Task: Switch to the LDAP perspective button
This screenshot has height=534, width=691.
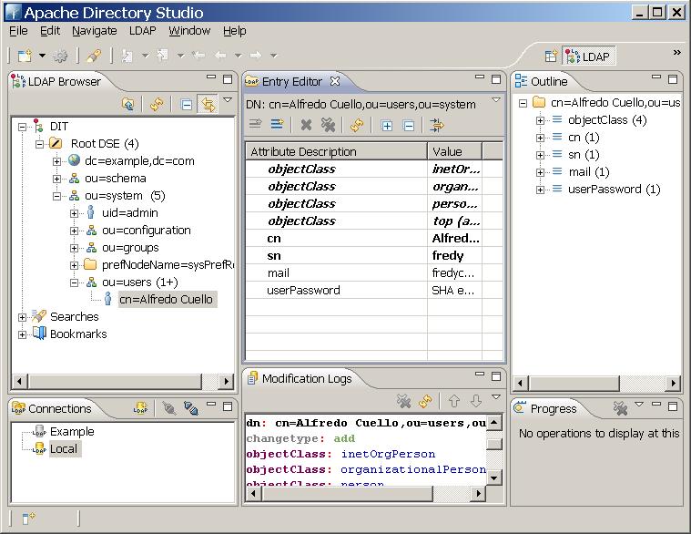Action: pos(587,56)
